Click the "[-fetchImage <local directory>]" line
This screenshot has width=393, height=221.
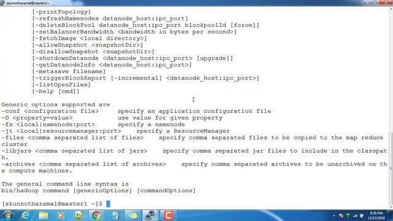point(89,38)
